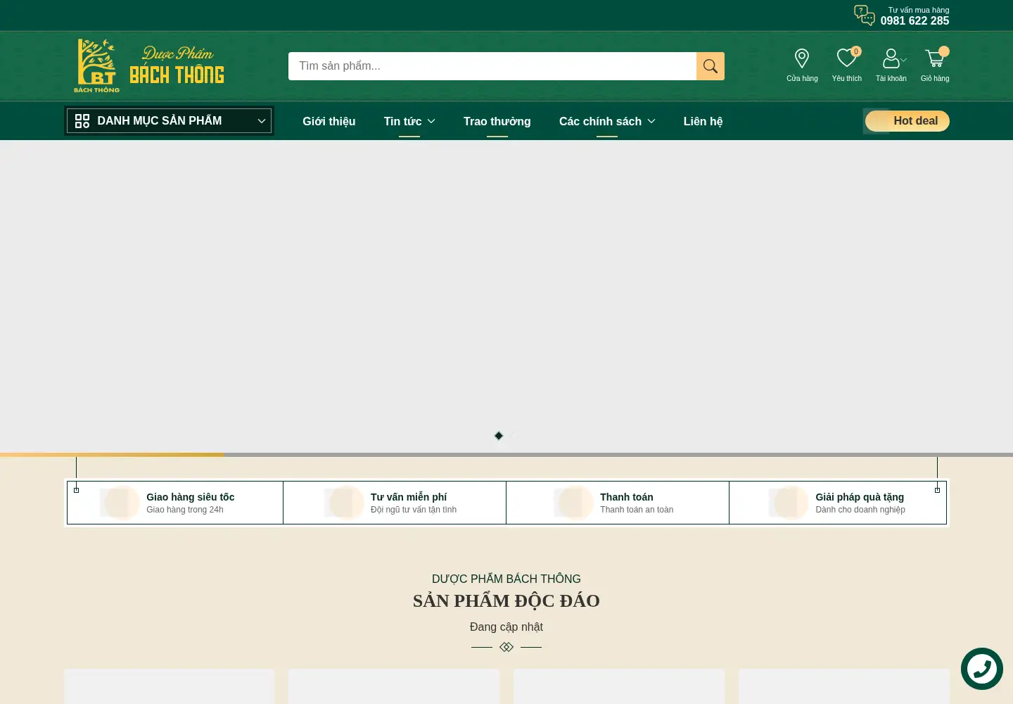Click the consultation chat bubble icon
The height and width of the screenshot is (704, 1013).
coord(865,15)
